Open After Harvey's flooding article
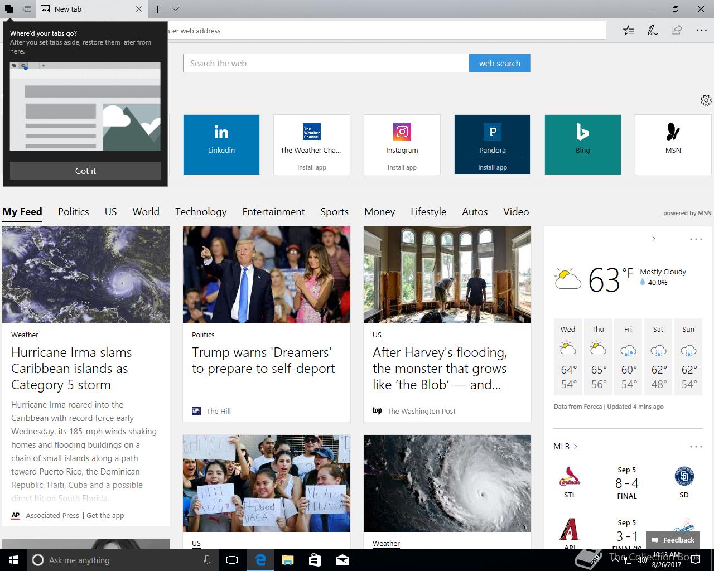714x571 pixels. [440, 369]
